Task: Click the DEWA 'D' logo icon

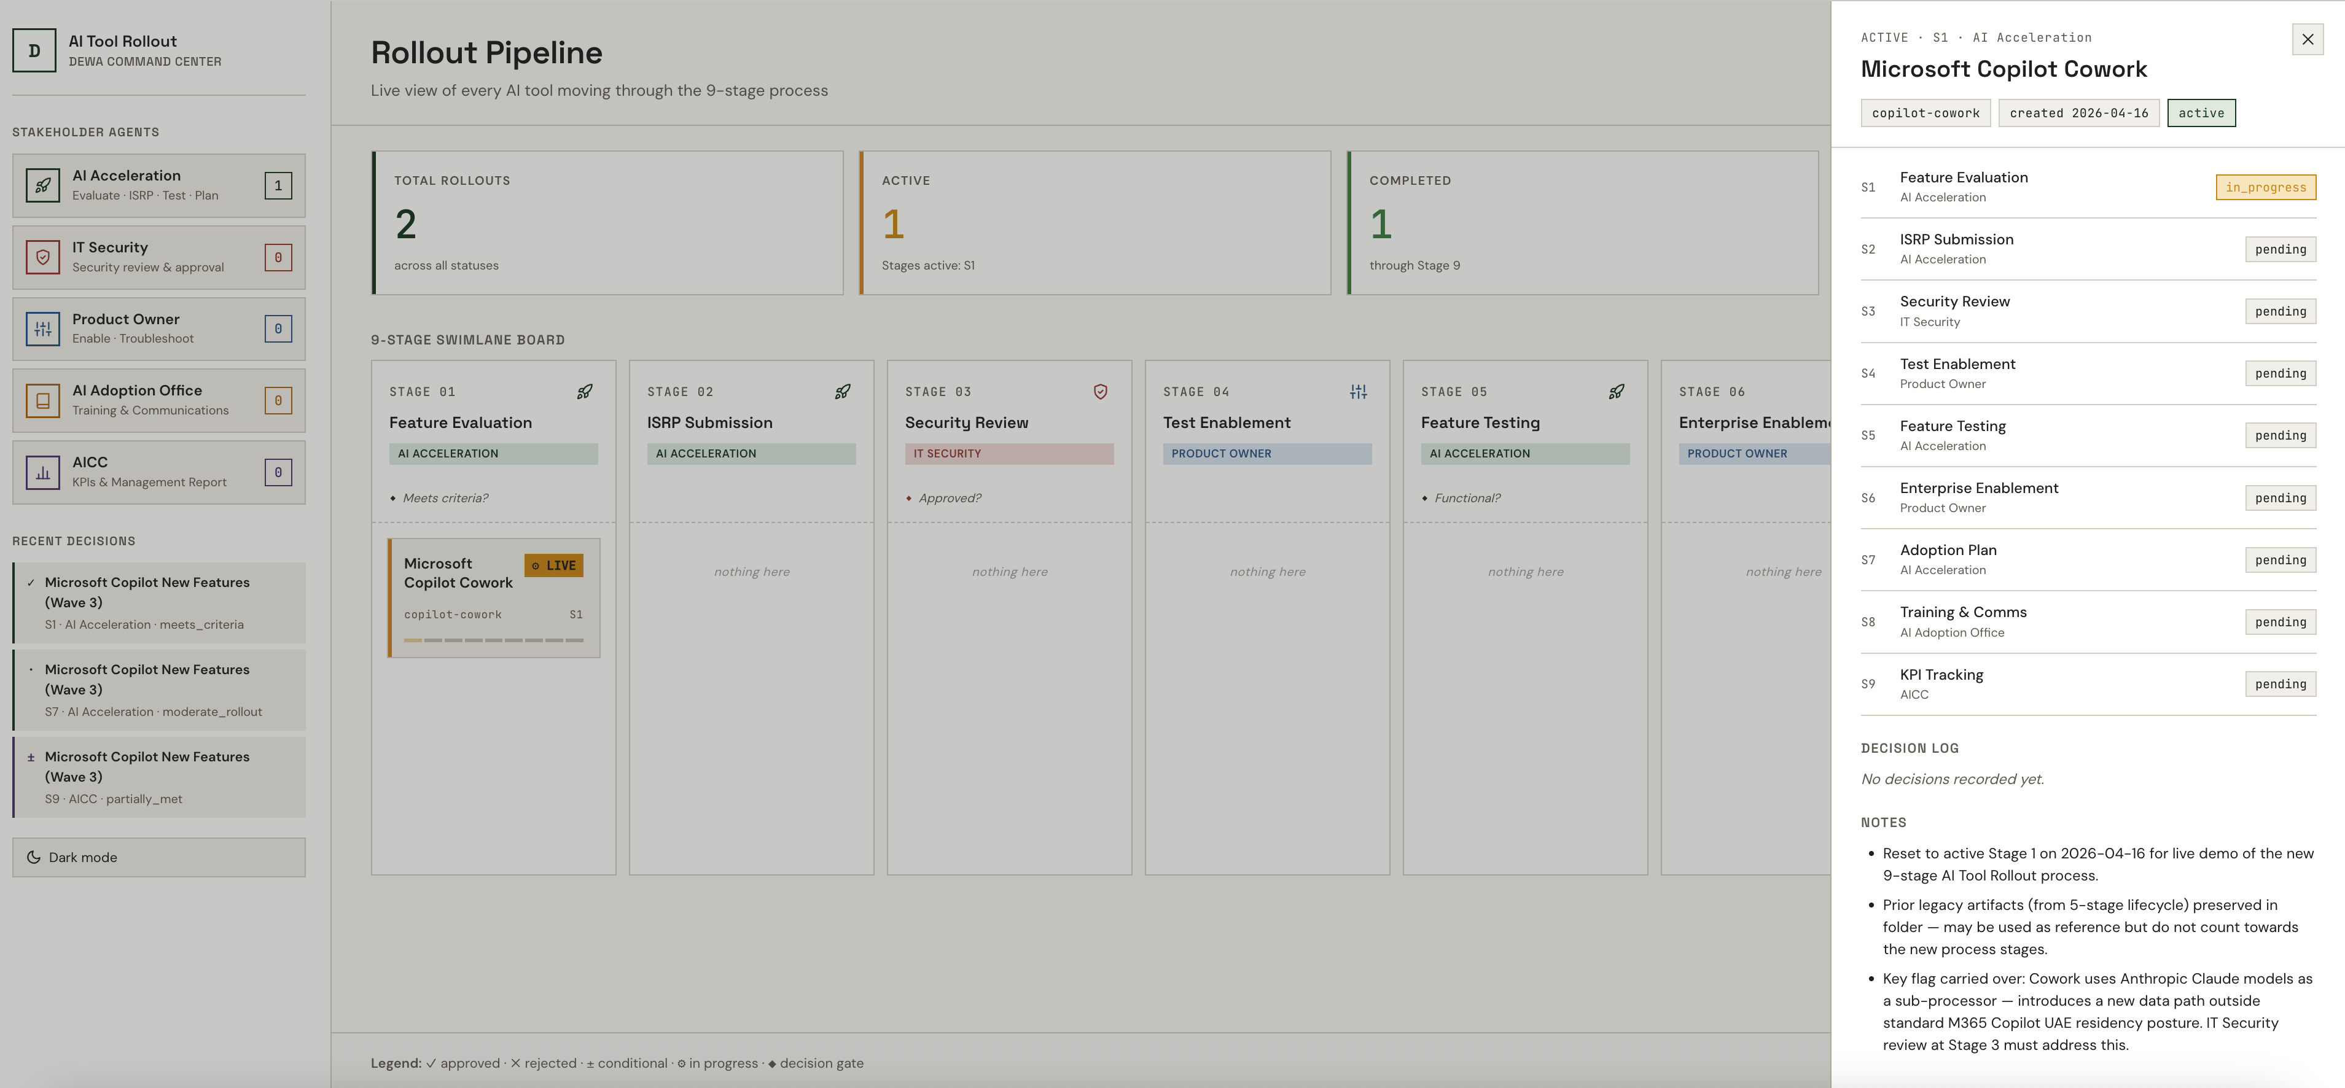Action: pos(34,51)
